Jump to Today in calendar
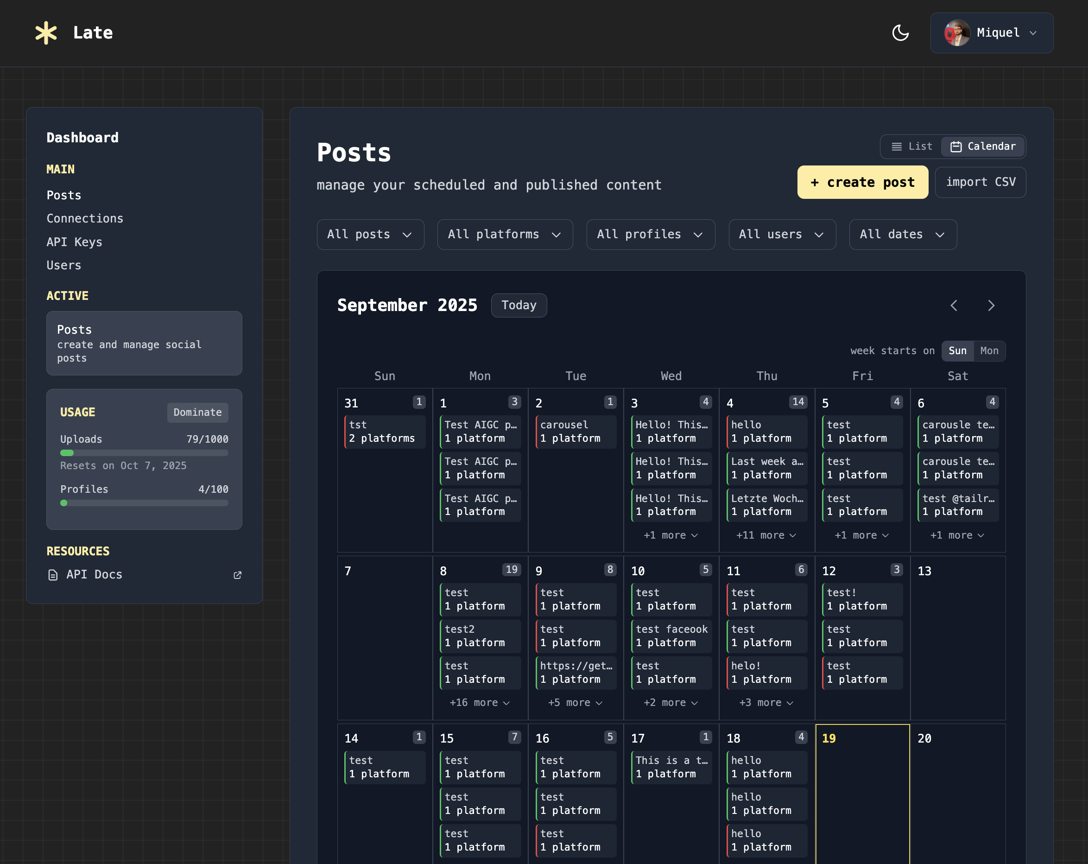Screen dimensions: 1088x864 tap(519, 305)
